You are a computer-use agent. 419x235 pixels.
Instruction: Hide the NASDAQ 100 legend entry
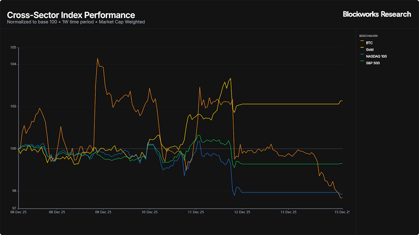[x=376, y=56]
